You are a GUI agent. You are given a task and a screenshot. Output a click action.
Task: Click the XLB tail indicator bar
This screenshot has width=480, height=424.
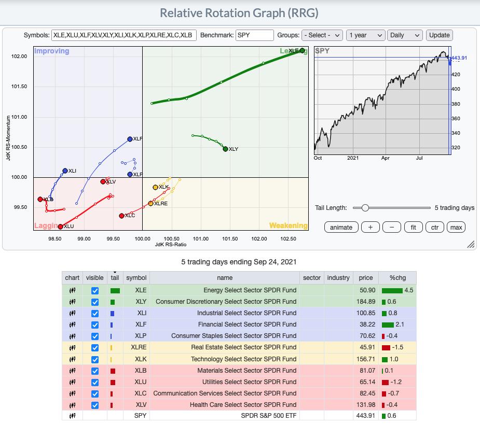[113, 371]
